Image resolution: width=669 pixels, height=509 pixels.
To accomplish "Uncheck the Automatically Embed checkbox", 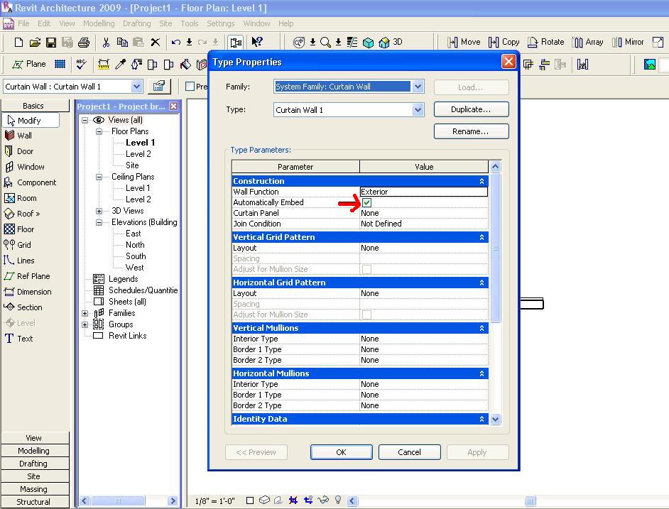I will pos(366,203).
